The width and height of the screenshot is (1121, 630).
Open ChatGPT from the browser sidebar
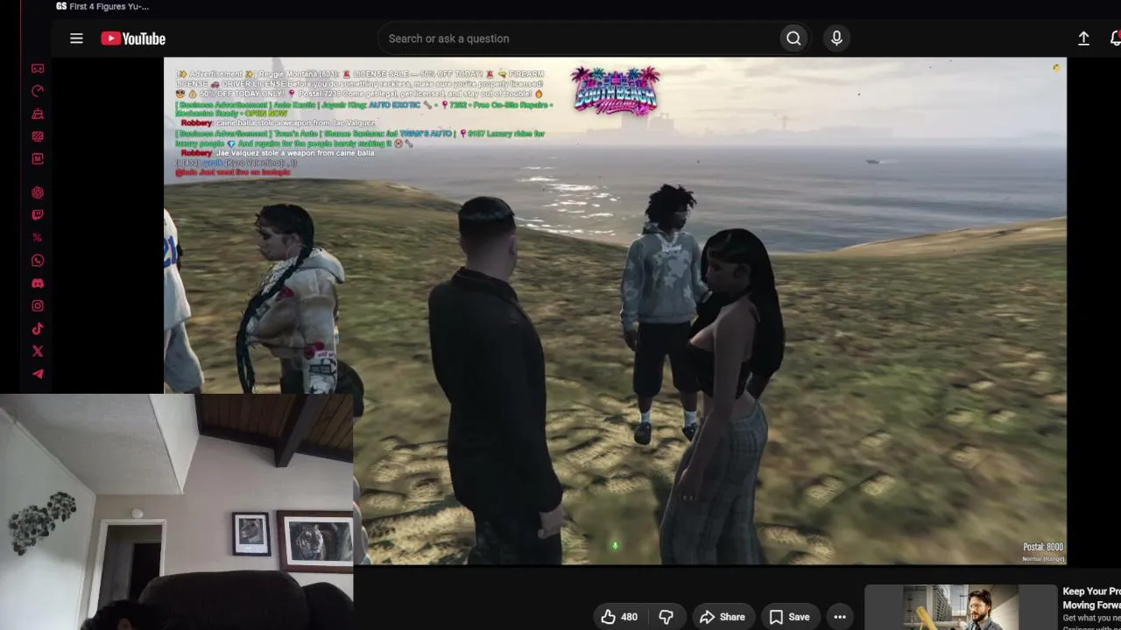click(x=38, y=192)
